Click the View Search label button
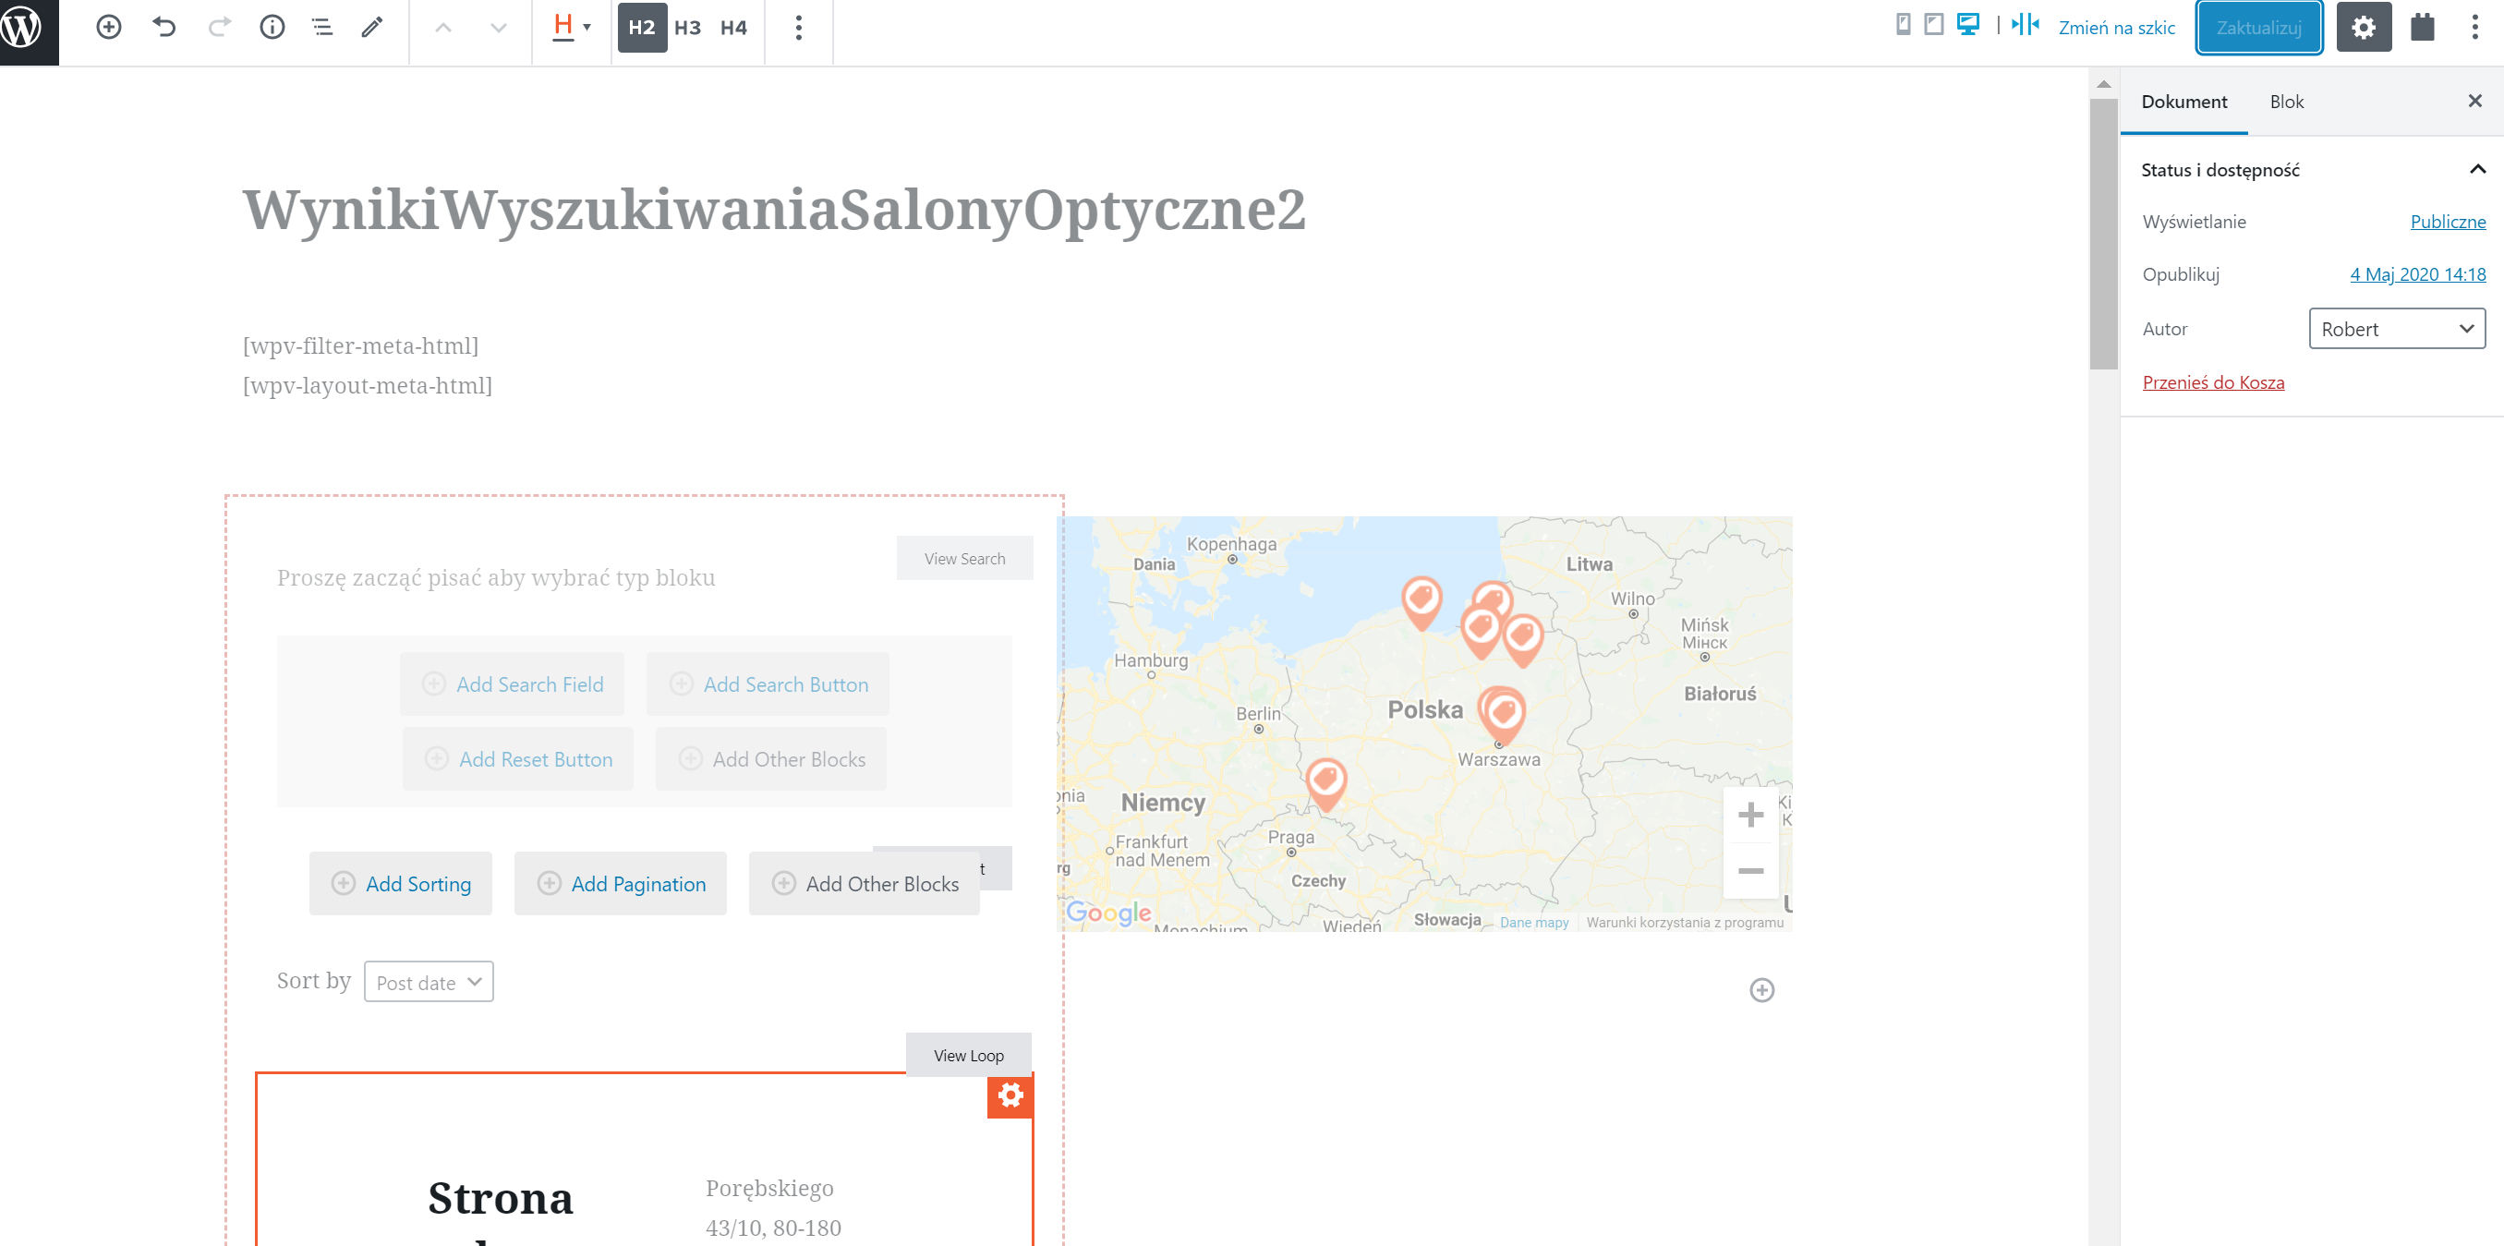The height and width of the screenshot is (1246, 2504). pyautogui.click(x=964, y=559)
